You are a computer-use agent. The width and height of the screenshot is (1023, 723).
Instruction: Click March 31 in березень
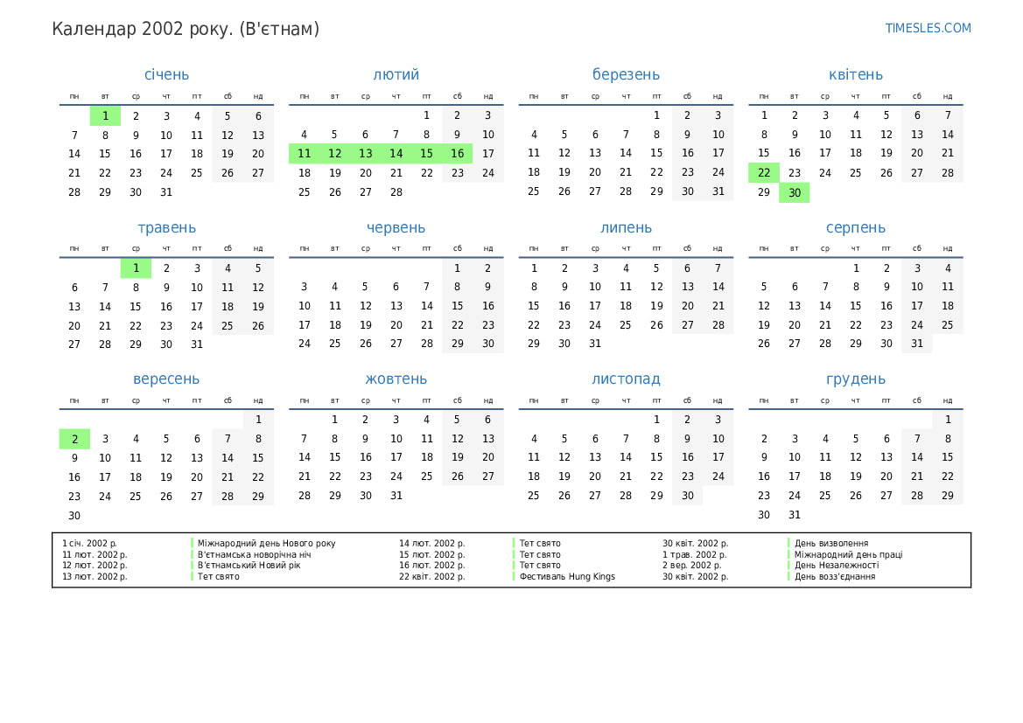718,191
